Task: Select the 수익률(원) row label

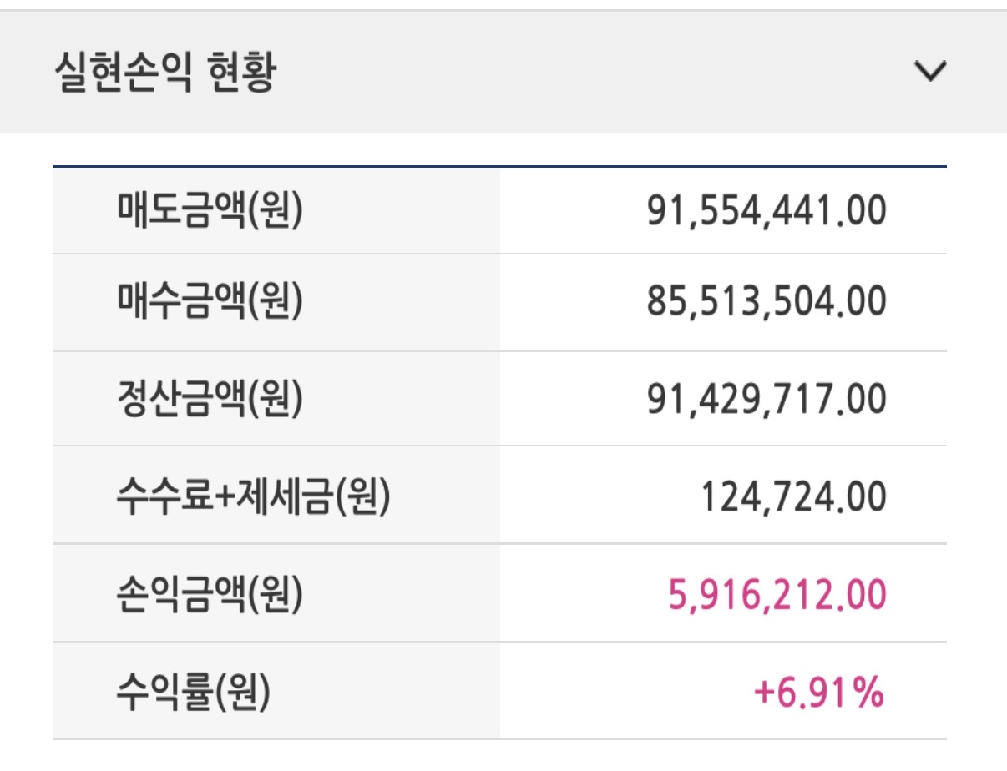Action: (x=194, y=692)
